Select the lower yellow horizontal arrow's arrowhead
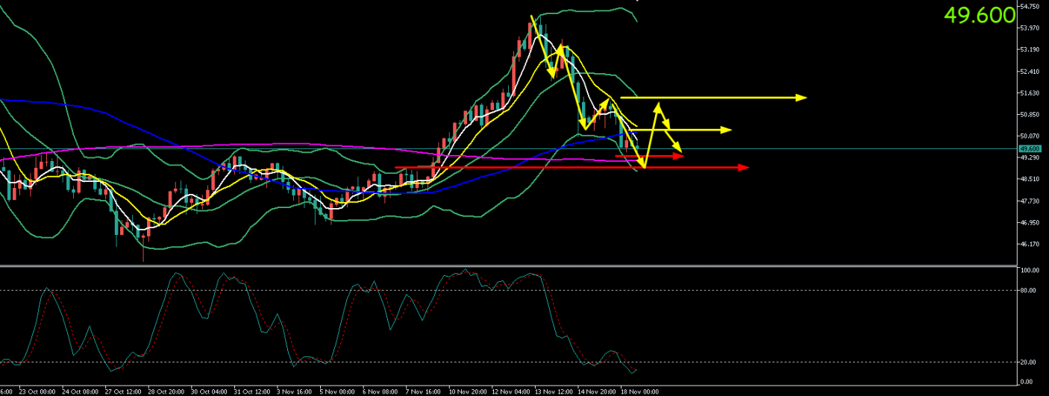Screen dimensions: 1049x396 727,130
